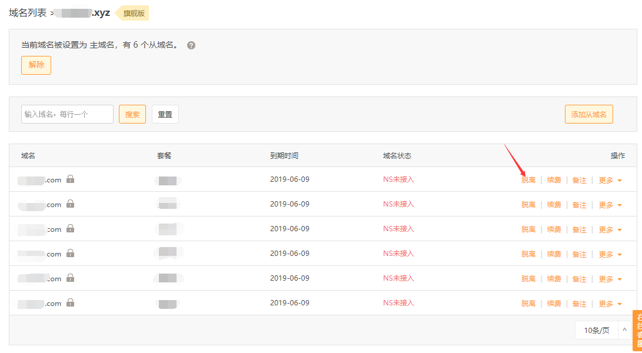Click the lock icon in third domain row
The height and width of the screenshot is (353, 642).
[x=71, y=228]
